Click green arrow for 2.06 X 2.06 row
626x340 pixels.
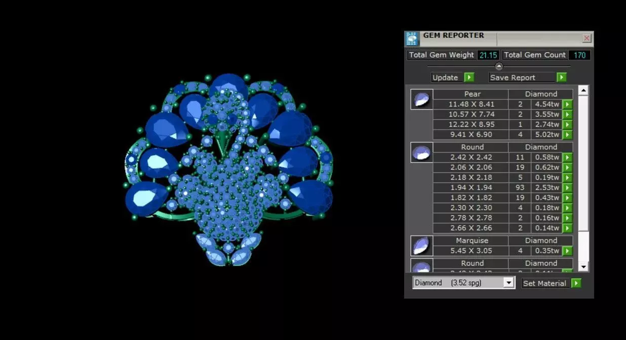pyautogui.click(x=567, y=167)
